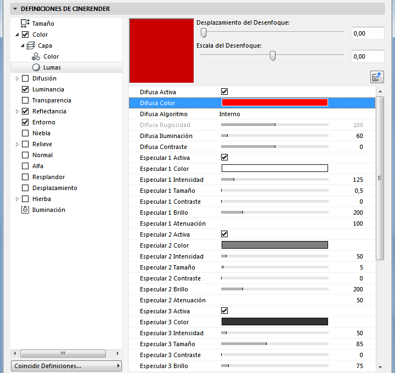395x373 pixels.
Task: Enable the Normal channel checkbox
Action: (x=25, y=155)
